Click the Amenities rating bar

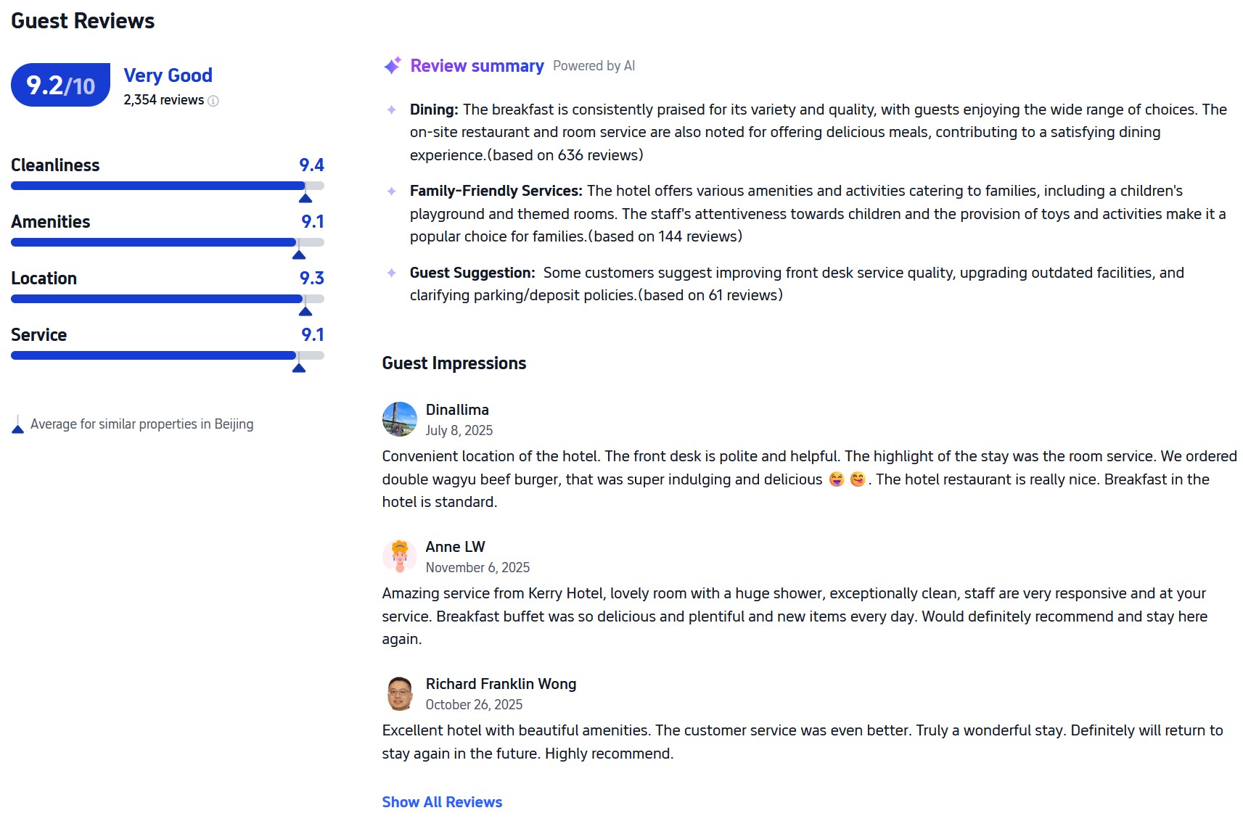coord(167,242)
